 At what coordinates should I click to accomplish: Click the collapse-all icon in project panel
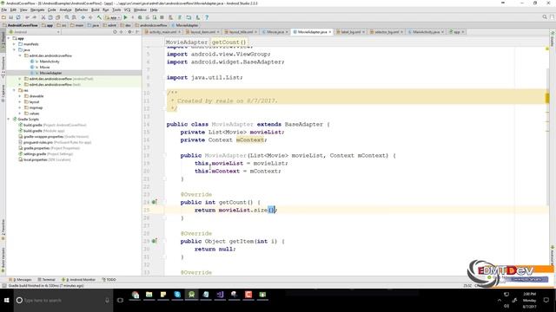coord(122,32)
